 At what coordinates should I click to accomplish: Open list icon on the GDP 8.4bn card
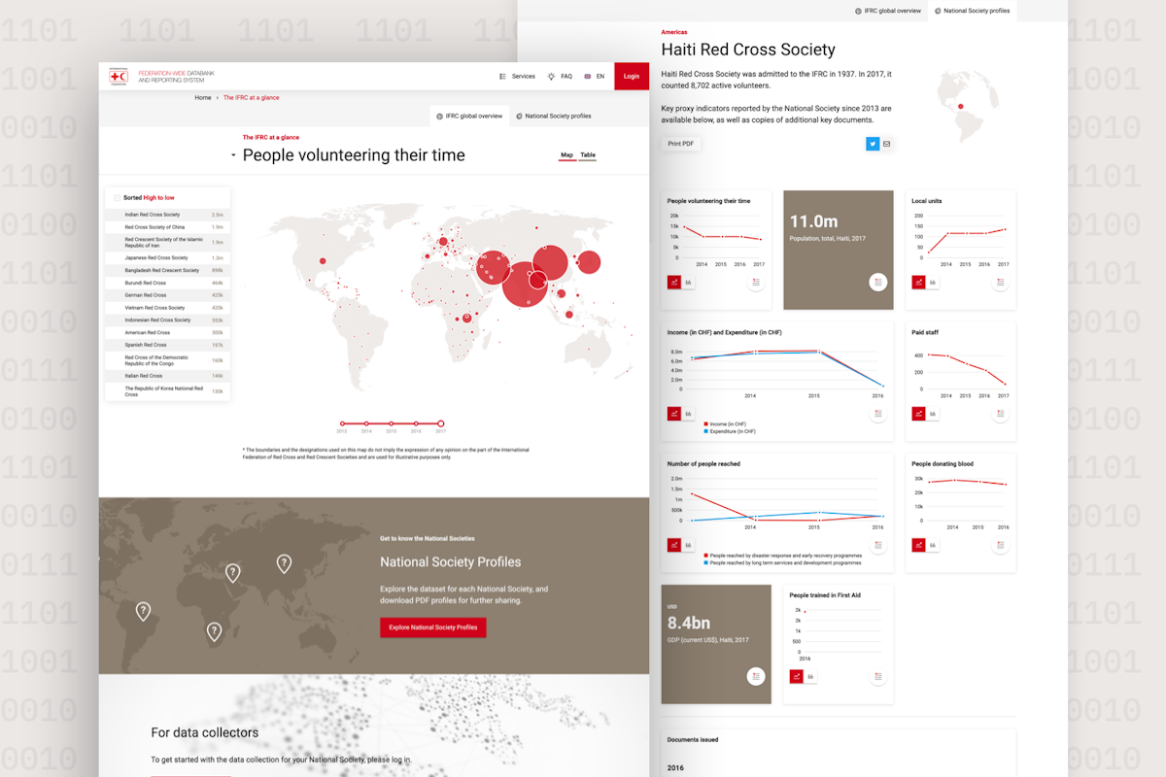click(x=756, y=677)
